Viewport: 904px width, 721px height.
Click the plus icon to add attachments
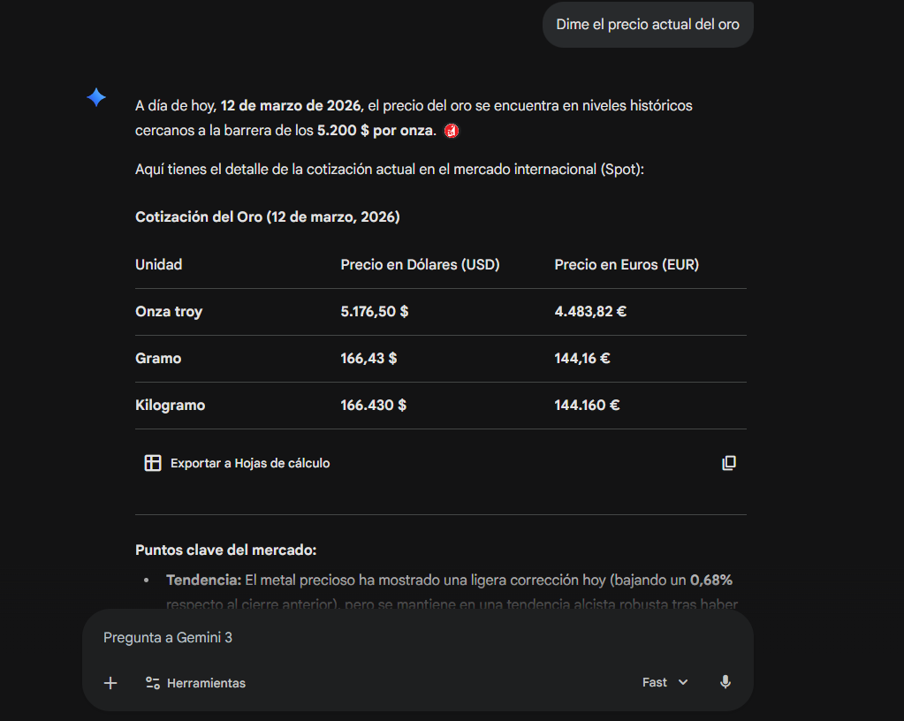(x=110, y=682)
